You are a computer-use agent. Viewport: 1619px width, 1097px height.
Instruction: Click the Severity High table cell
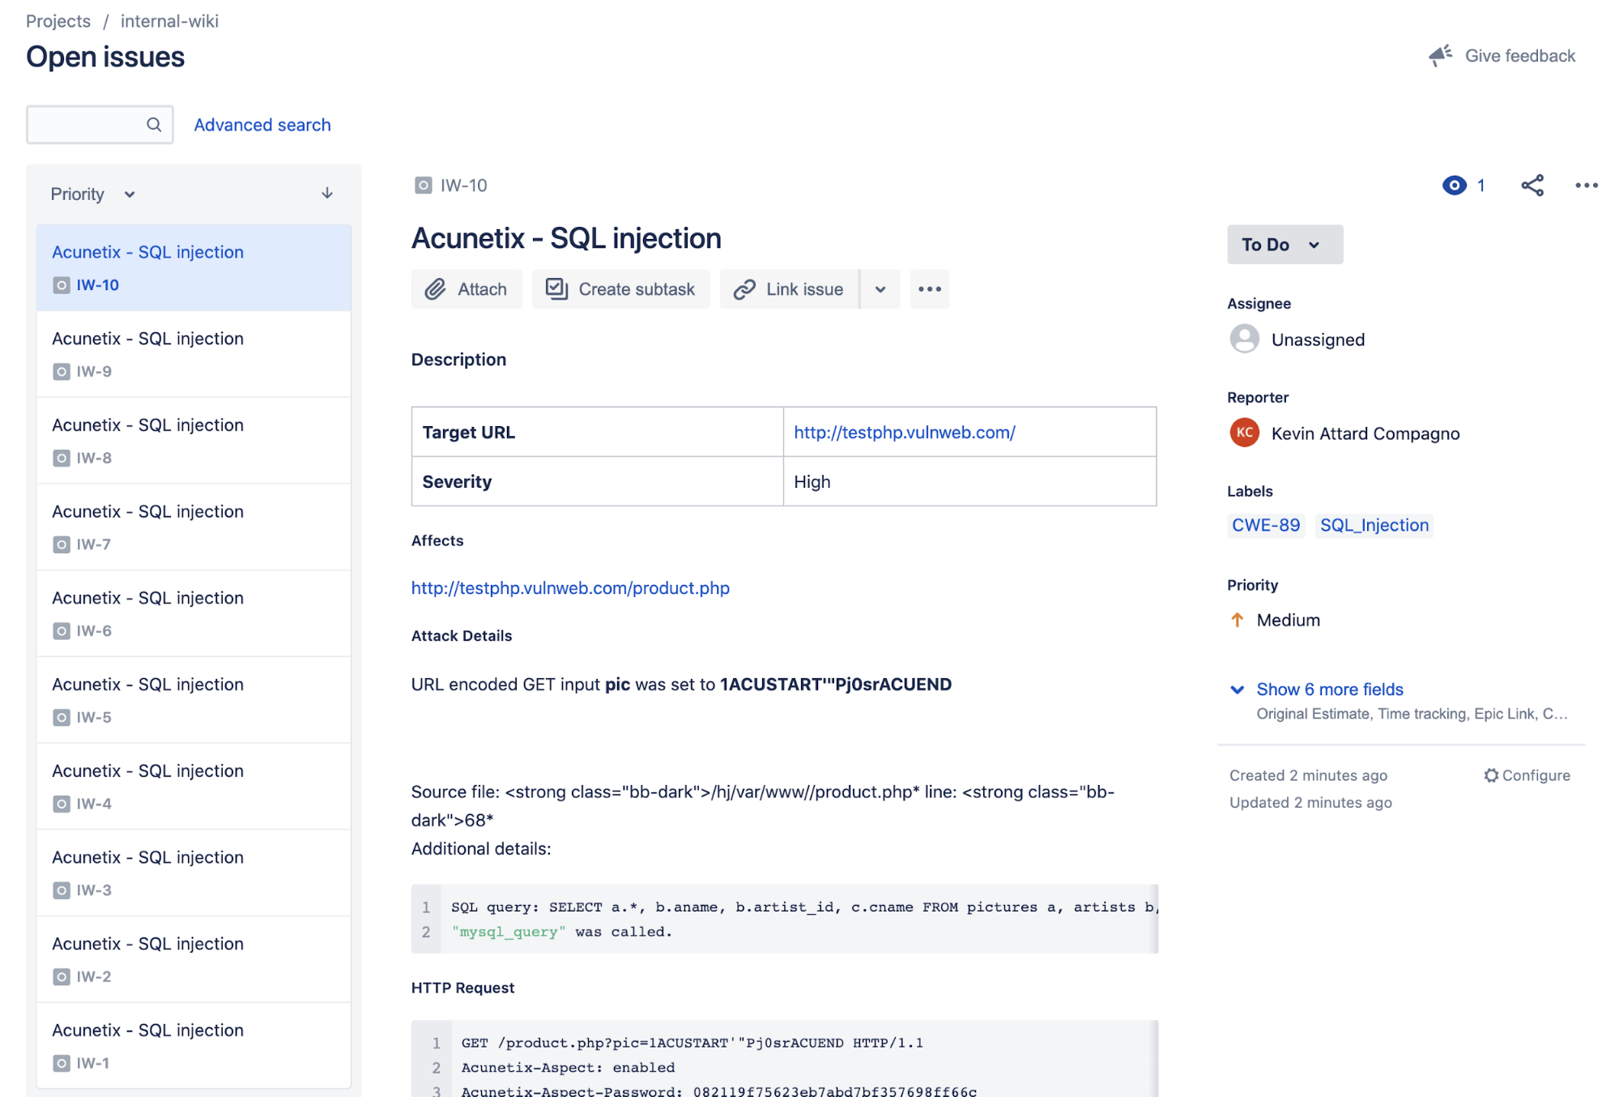[x=969, y=481]
